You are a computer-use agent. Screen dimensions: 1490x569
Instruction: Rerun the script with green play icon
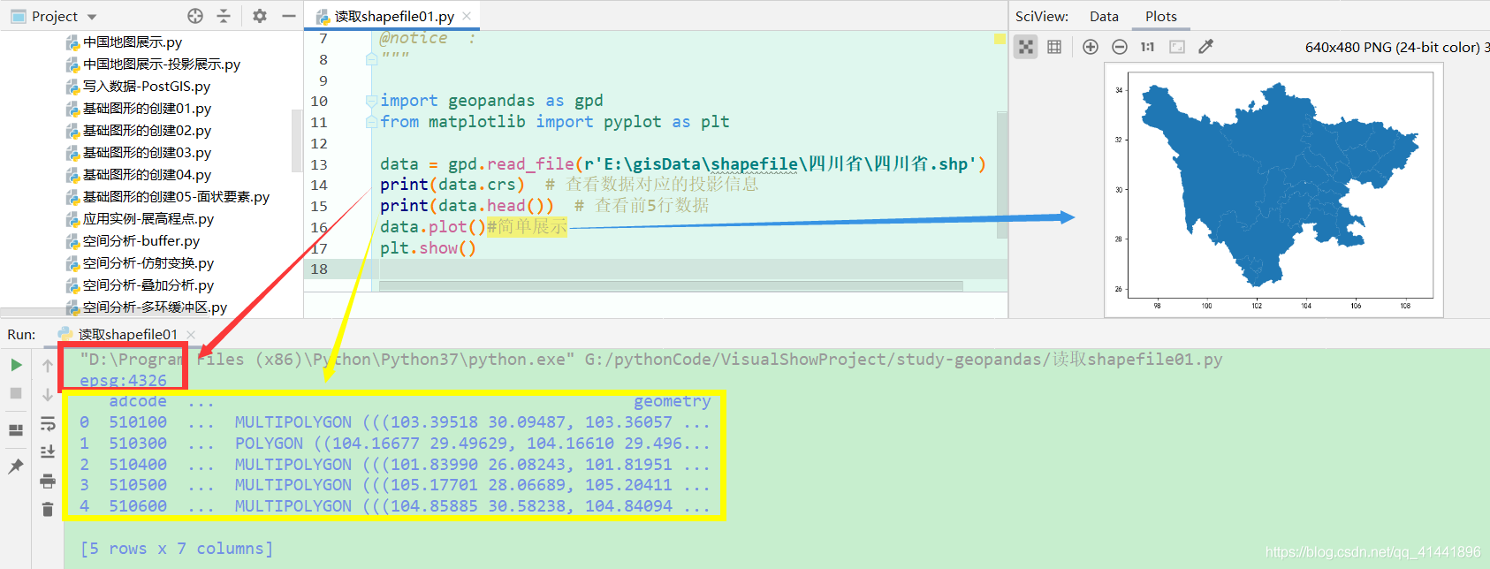(x=16, y=365)
